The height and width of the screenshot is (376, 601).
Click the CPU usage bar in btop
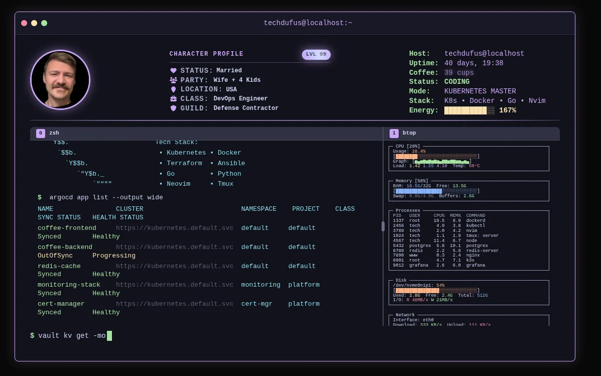coord(435,156)
